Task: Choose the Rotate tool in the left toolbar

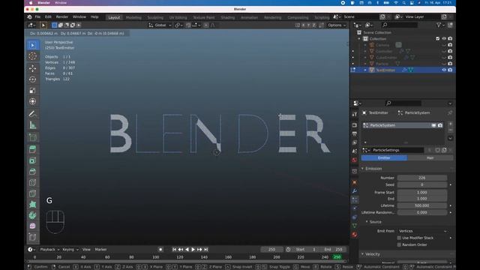Action: (x=33, y=79)
